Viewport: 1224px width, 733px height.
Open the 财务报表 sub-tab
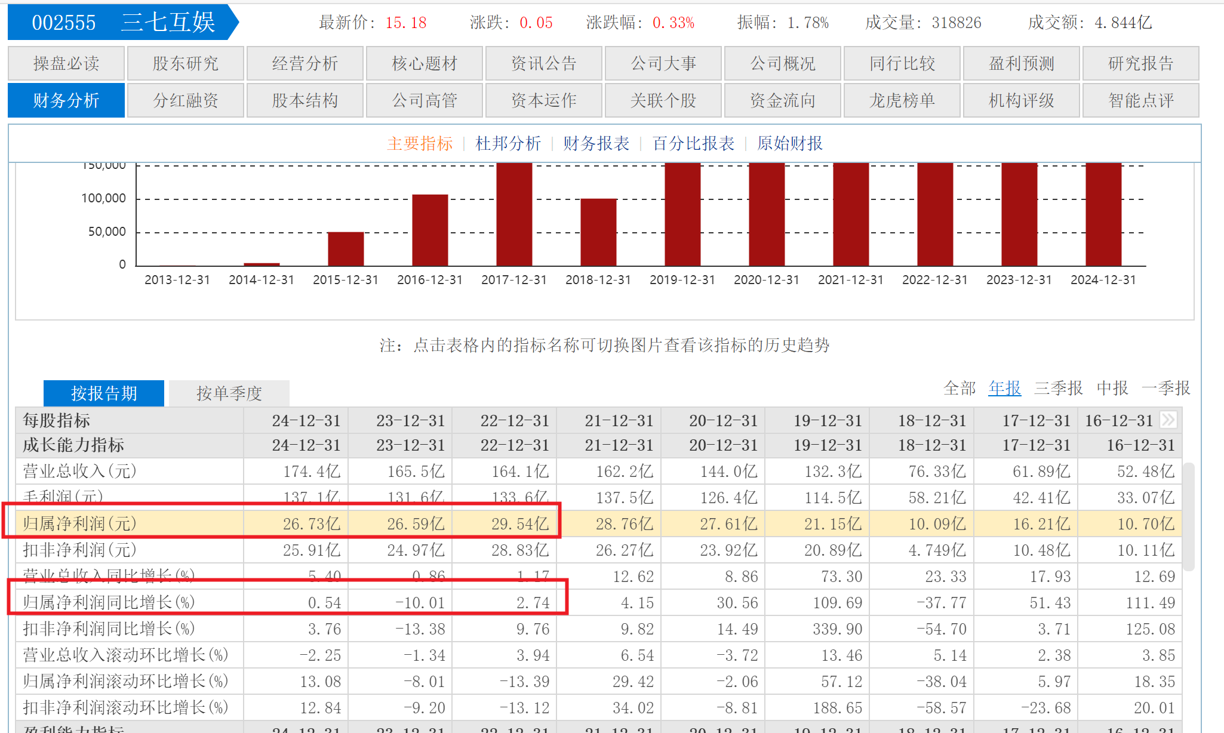(x=596, y=144)
